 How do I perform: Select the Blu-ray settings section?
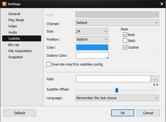click(14, 45)
